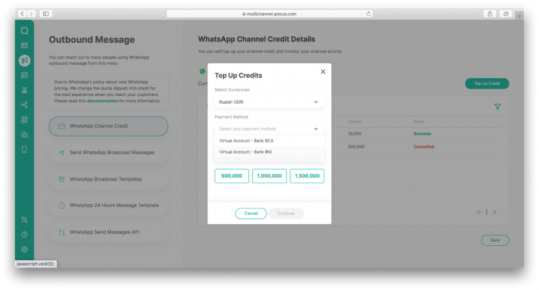
Task: Open Send WhatsApp Broadcast Messages
Action: tap(108, 153)
